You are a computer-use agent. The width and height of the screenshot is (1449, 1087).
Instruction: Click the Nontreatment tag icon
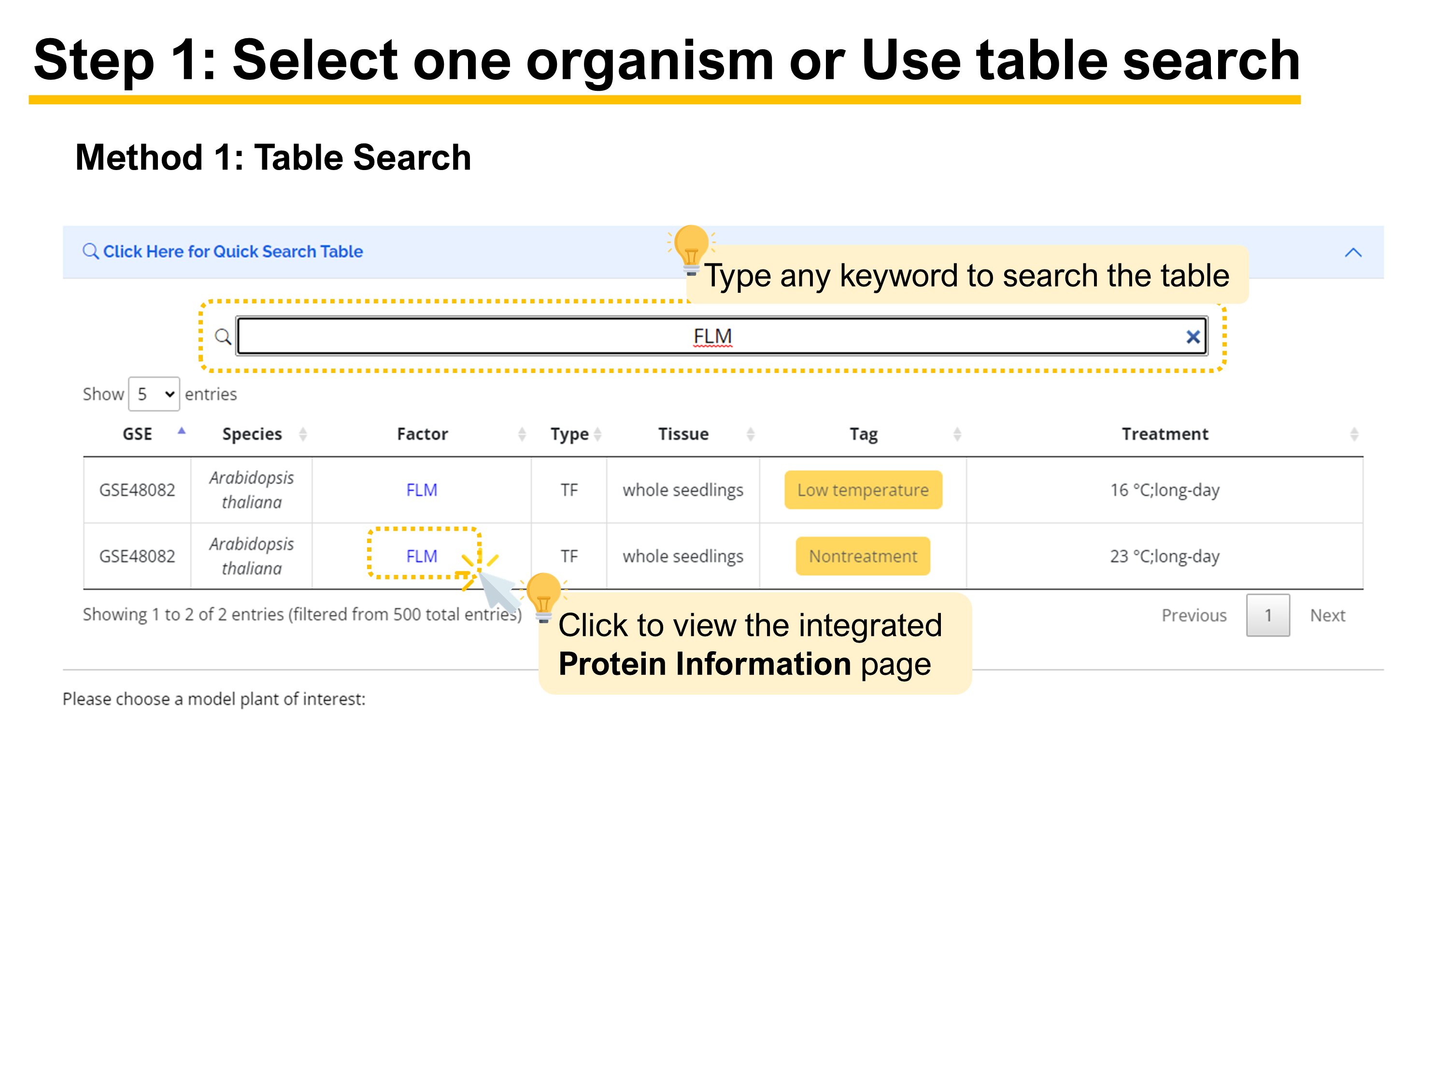tap(864, 556)
